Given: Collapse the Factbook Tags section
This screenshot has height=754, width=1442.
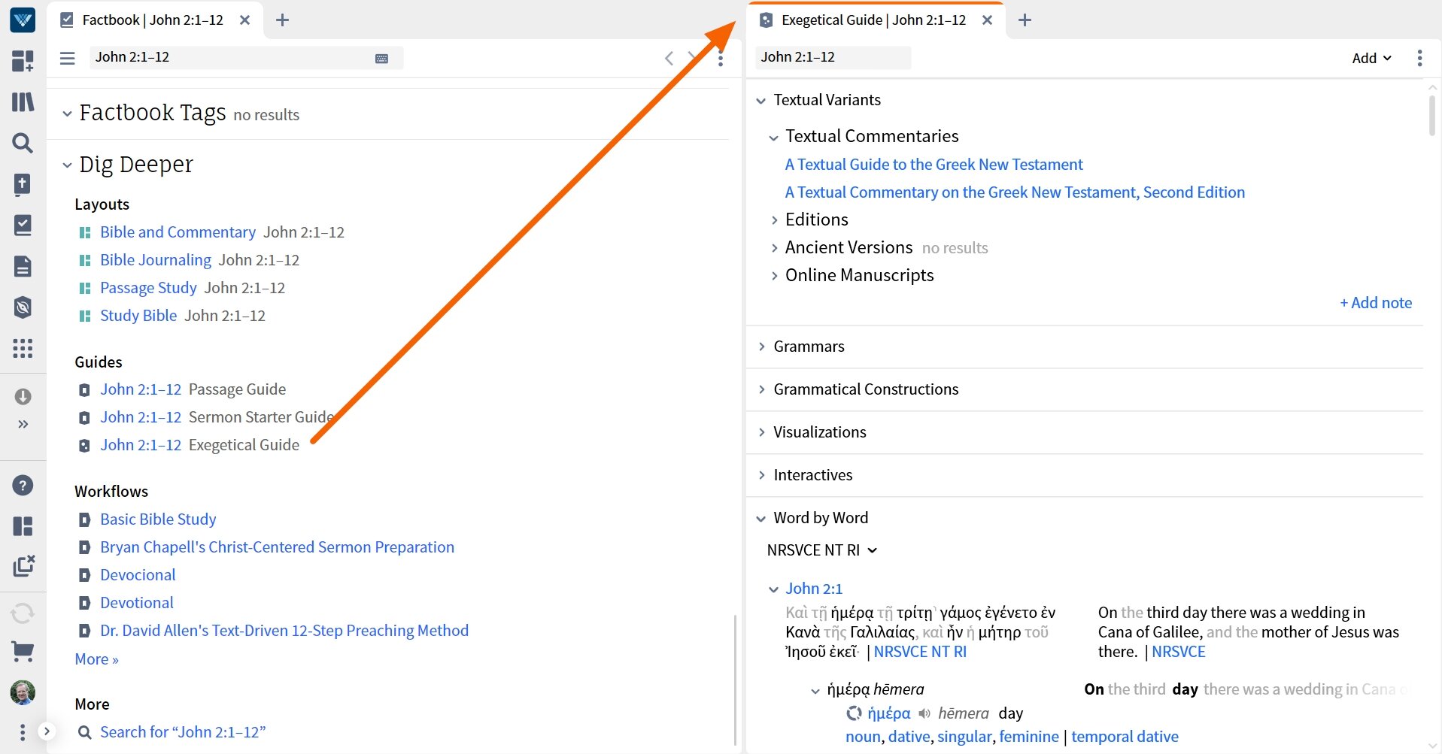Looking at the screenshot, I should (67, 114).
